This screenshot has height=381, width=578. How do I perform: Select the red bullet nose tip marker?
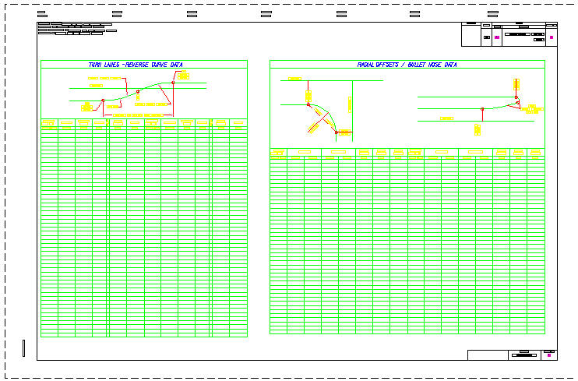pos(516,98)
